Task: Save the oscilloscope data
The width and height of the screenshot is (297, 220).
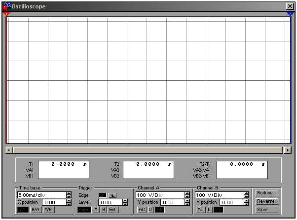Action: point(264,210)
